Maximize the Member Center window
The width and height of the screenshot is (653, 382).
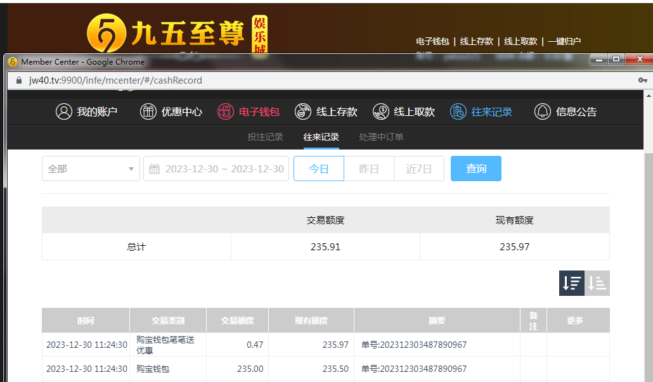[x=616, y=59]
